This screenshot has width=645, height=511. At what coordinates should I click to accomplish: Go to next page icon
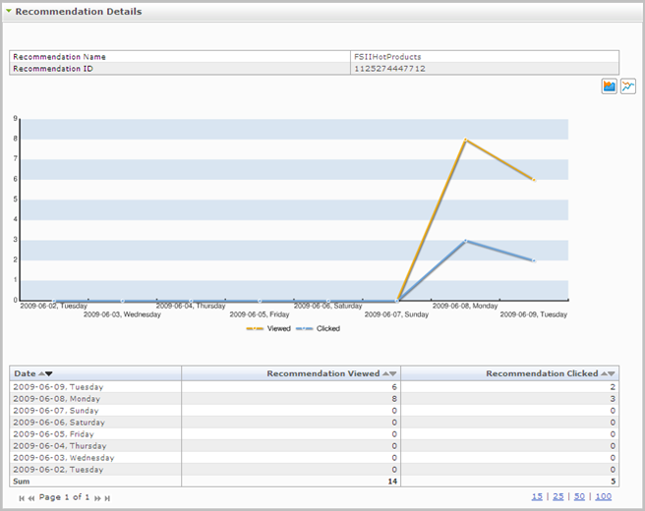[x=97, y=498]
